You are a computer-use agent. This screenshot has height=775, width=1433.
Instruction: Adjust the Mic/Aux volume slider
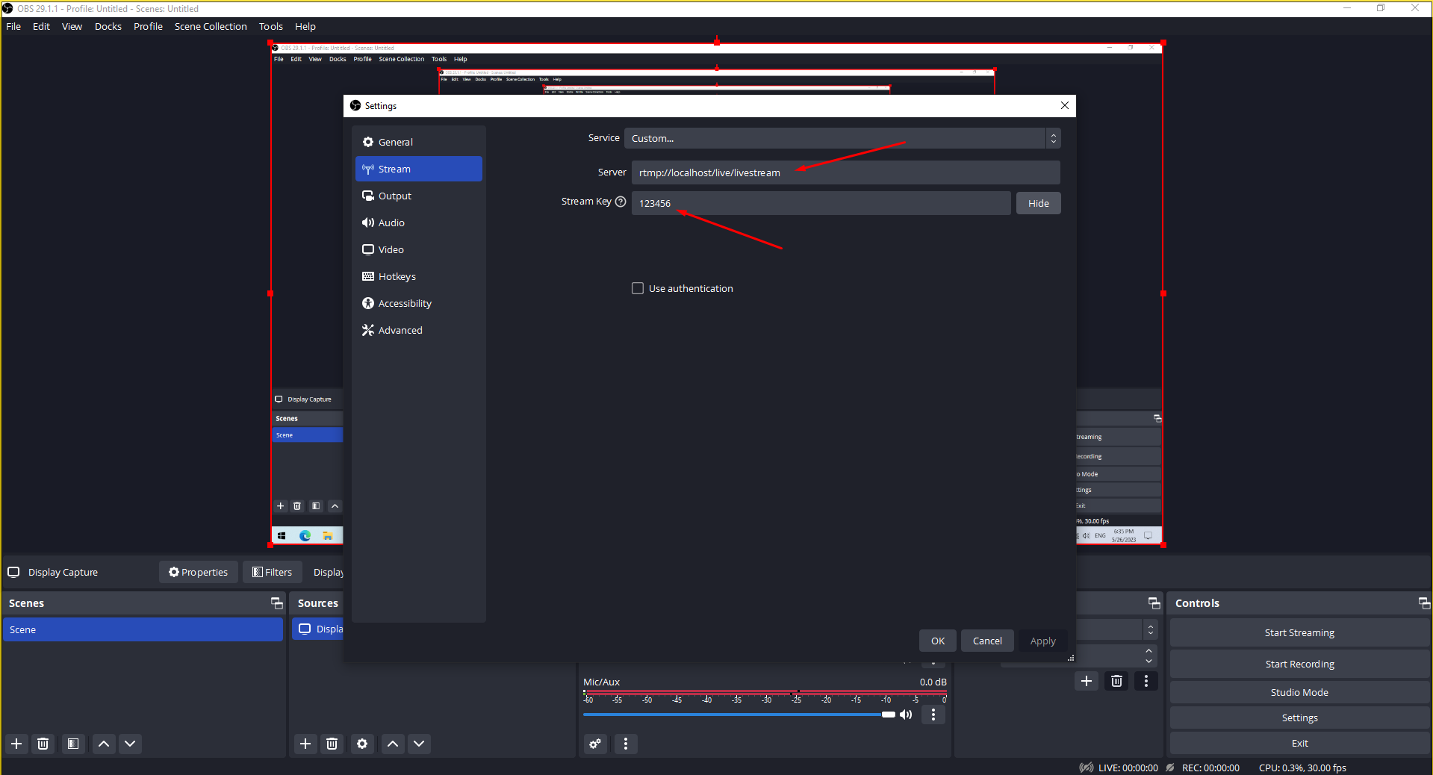[x=739, y=715]
